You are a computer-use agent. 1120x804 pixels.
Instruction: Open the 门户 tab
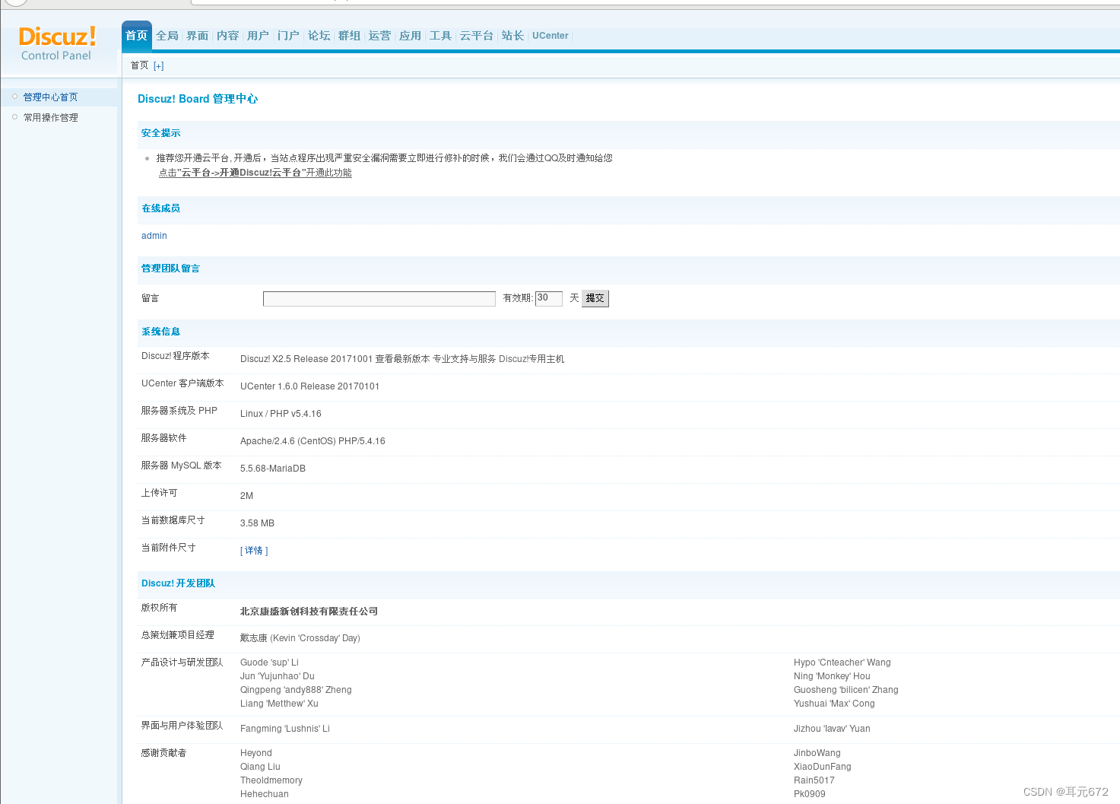point(289,36)
